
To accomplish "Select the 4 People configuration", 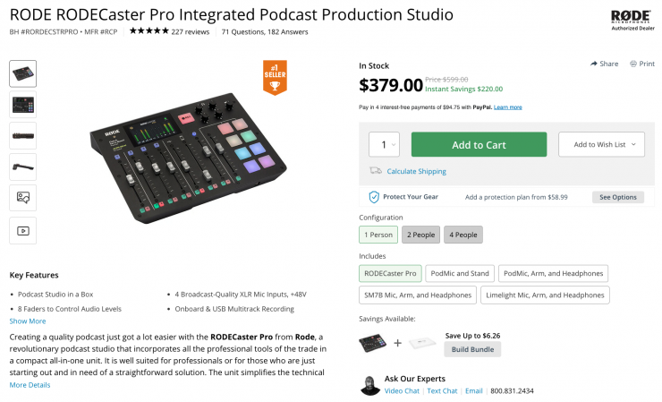I will tap(463, 235).
